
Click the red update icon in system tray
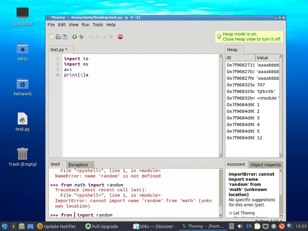(x=282, y=226)
